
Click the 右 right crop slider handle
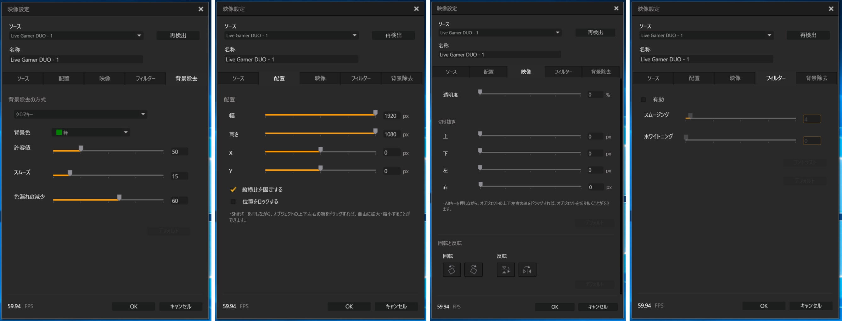tap(480, 185)
